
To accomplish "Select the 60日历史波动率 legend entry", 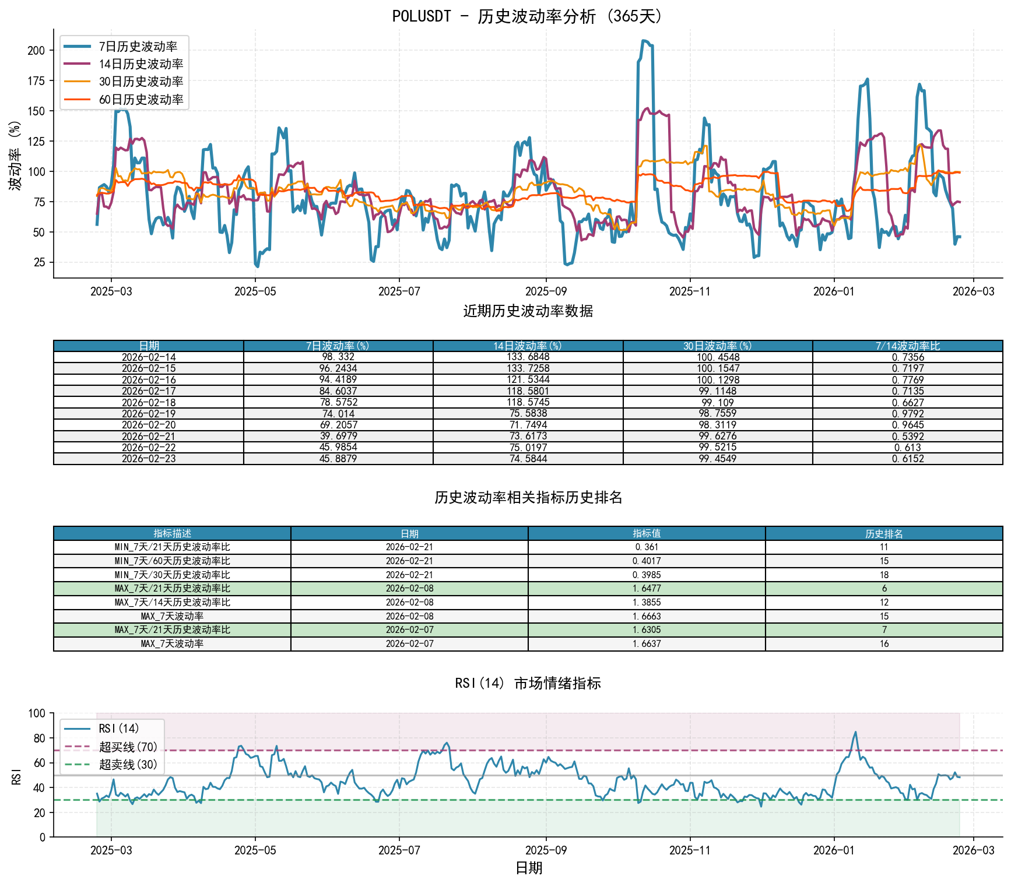I will tap(141, 100).
